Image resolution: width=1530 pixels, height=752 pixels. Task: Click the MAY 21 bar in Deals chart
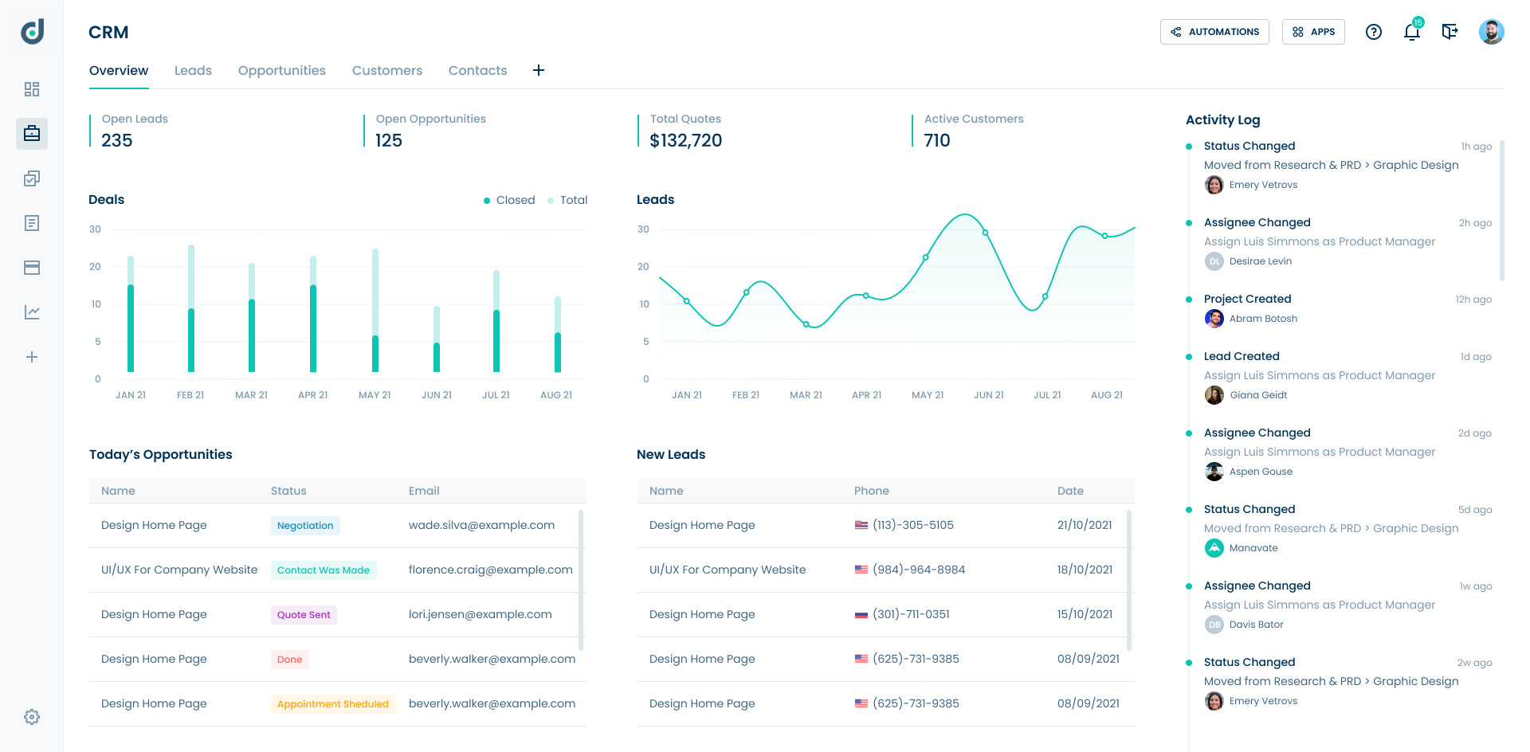(375, 311)
